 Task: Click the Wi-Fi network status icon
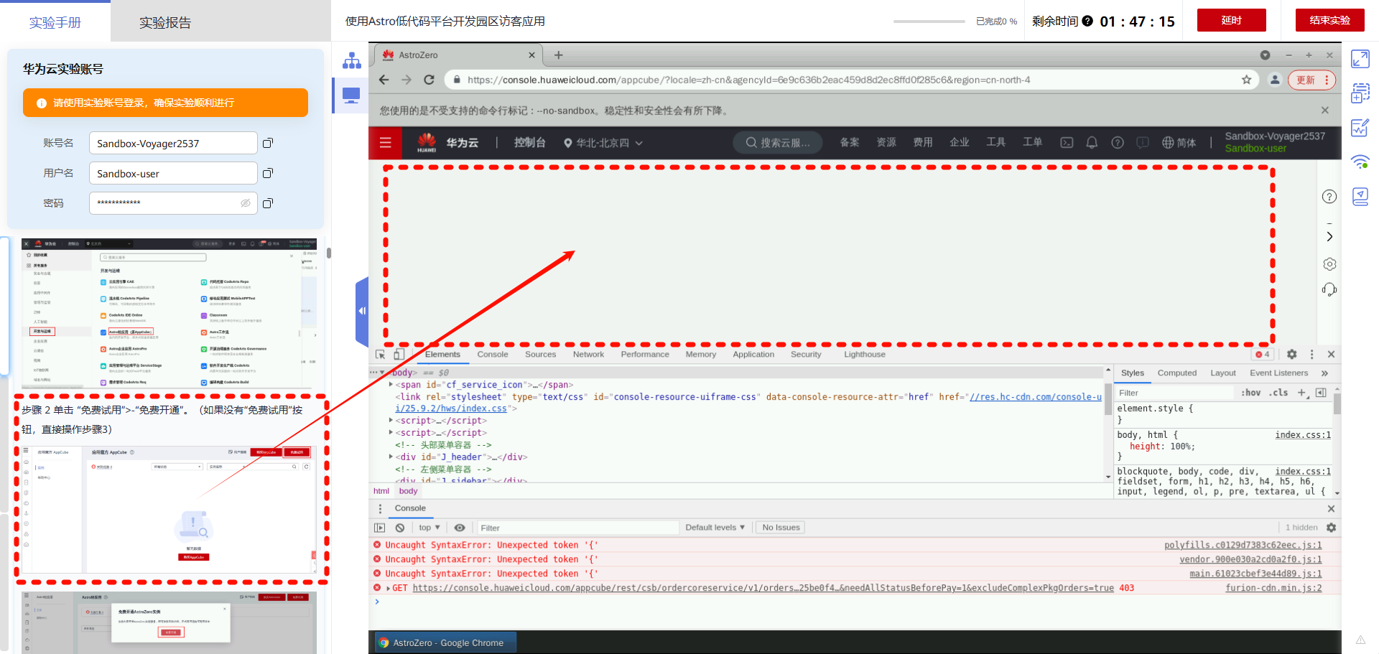point(1360,162)
